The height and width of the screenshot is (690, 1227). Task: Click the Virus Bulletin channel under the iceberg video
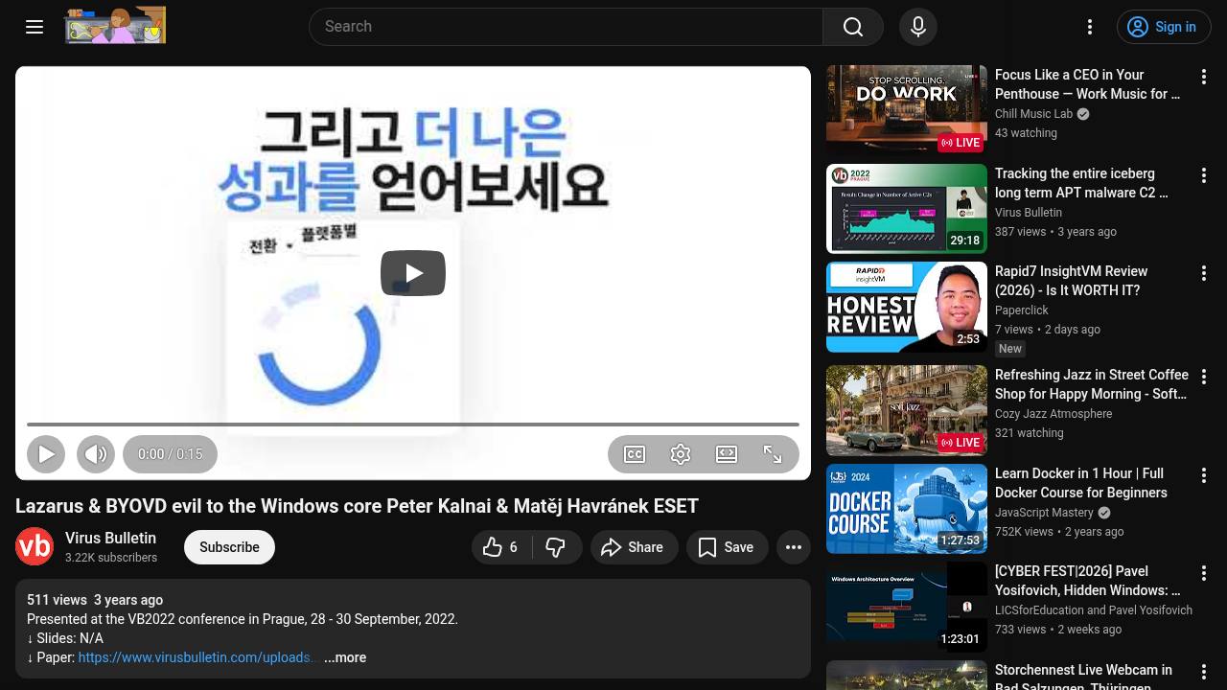coord(1029,213)
